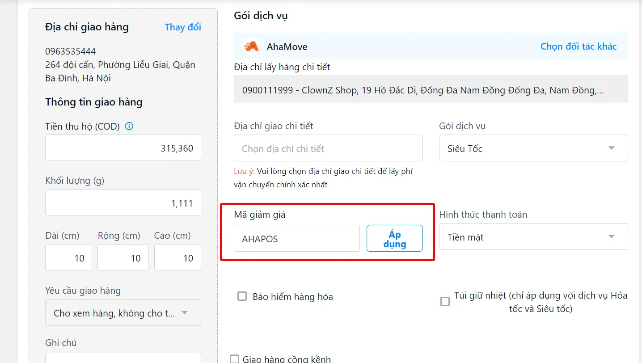Click the Thông tin giao hàng heading
The height and width of the screenshot is (363, 642).
(x=94, y=102)
